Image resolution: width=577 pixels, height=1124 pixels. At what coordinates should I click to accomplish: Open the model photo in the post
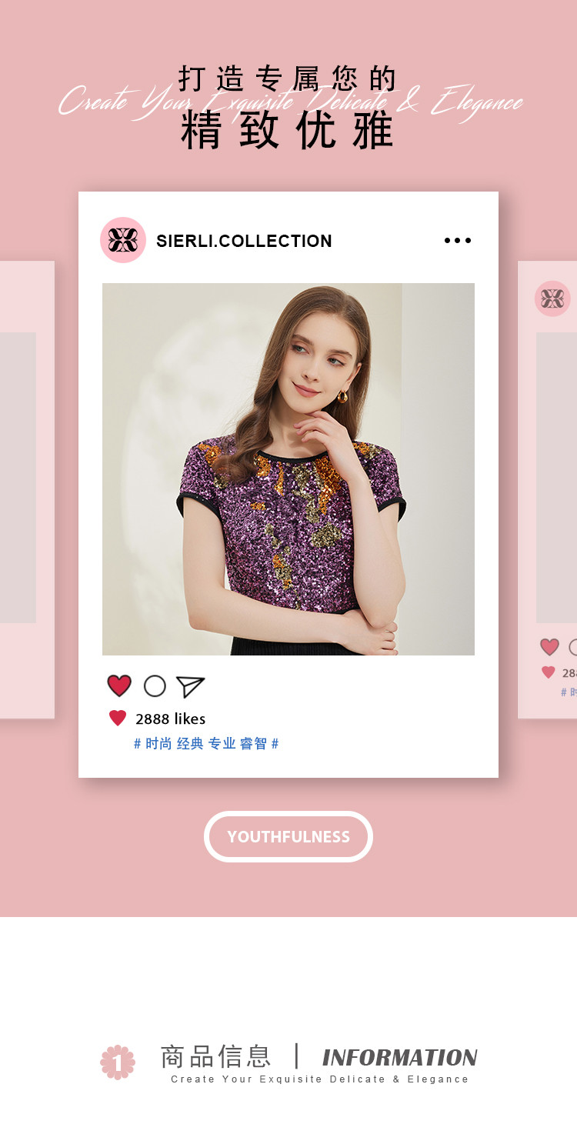[288, 469]
